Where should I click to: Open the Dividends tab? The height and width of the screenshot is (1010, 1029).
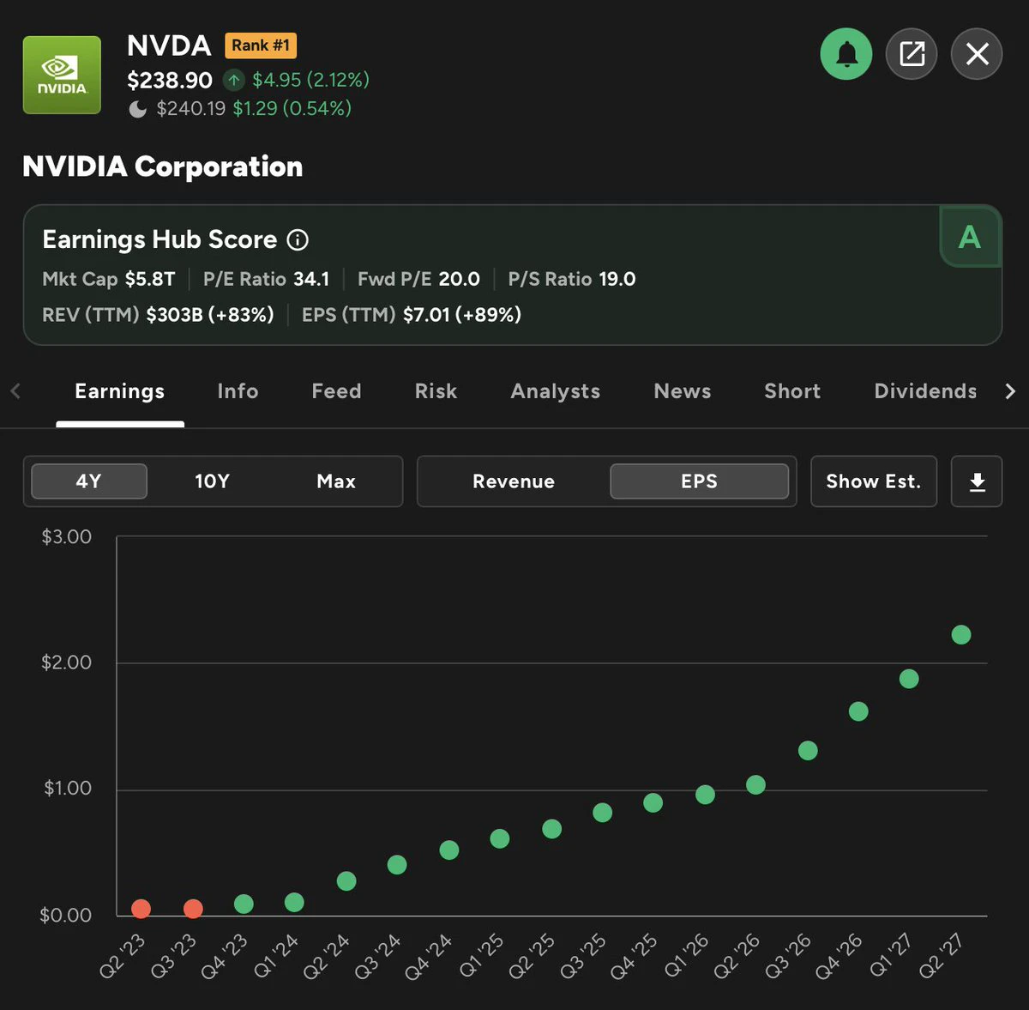925,391
